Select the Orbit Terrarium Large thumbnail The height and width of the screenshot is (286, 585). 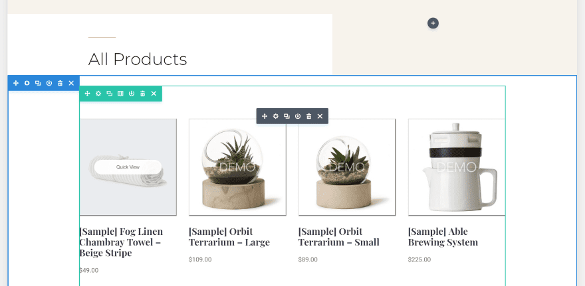(x=237, y=167)
